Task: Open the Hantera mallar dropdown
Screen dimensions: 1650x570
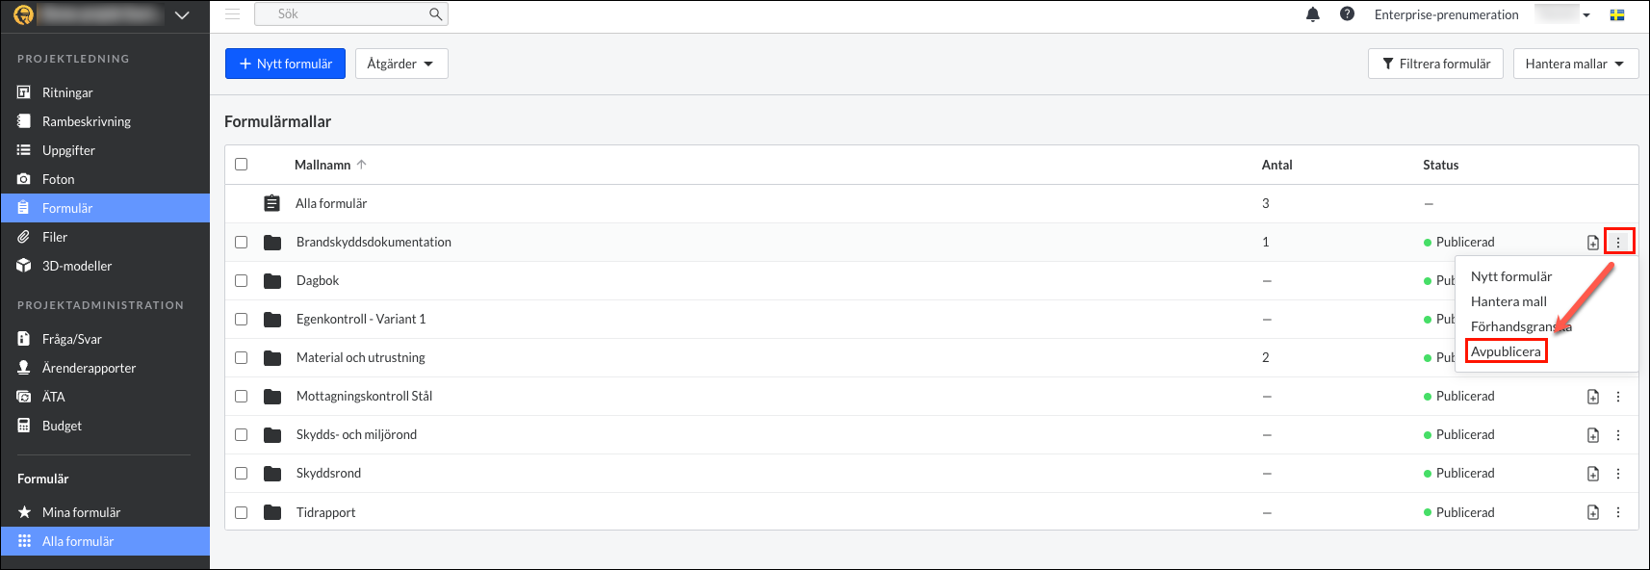Action: tap(1576, 64)
